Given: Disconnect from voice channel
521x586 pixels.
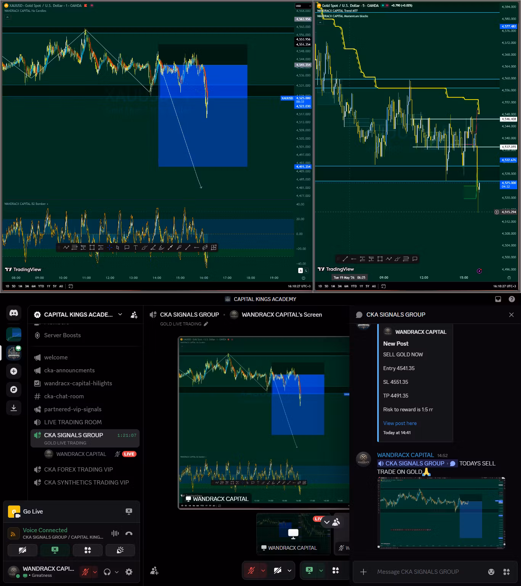Looking at the screenshot, I should click(x=129, y=533).
